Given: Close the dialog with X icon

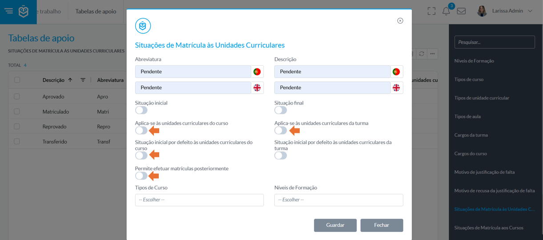Looking at the screenshot, I should [400, 21].
